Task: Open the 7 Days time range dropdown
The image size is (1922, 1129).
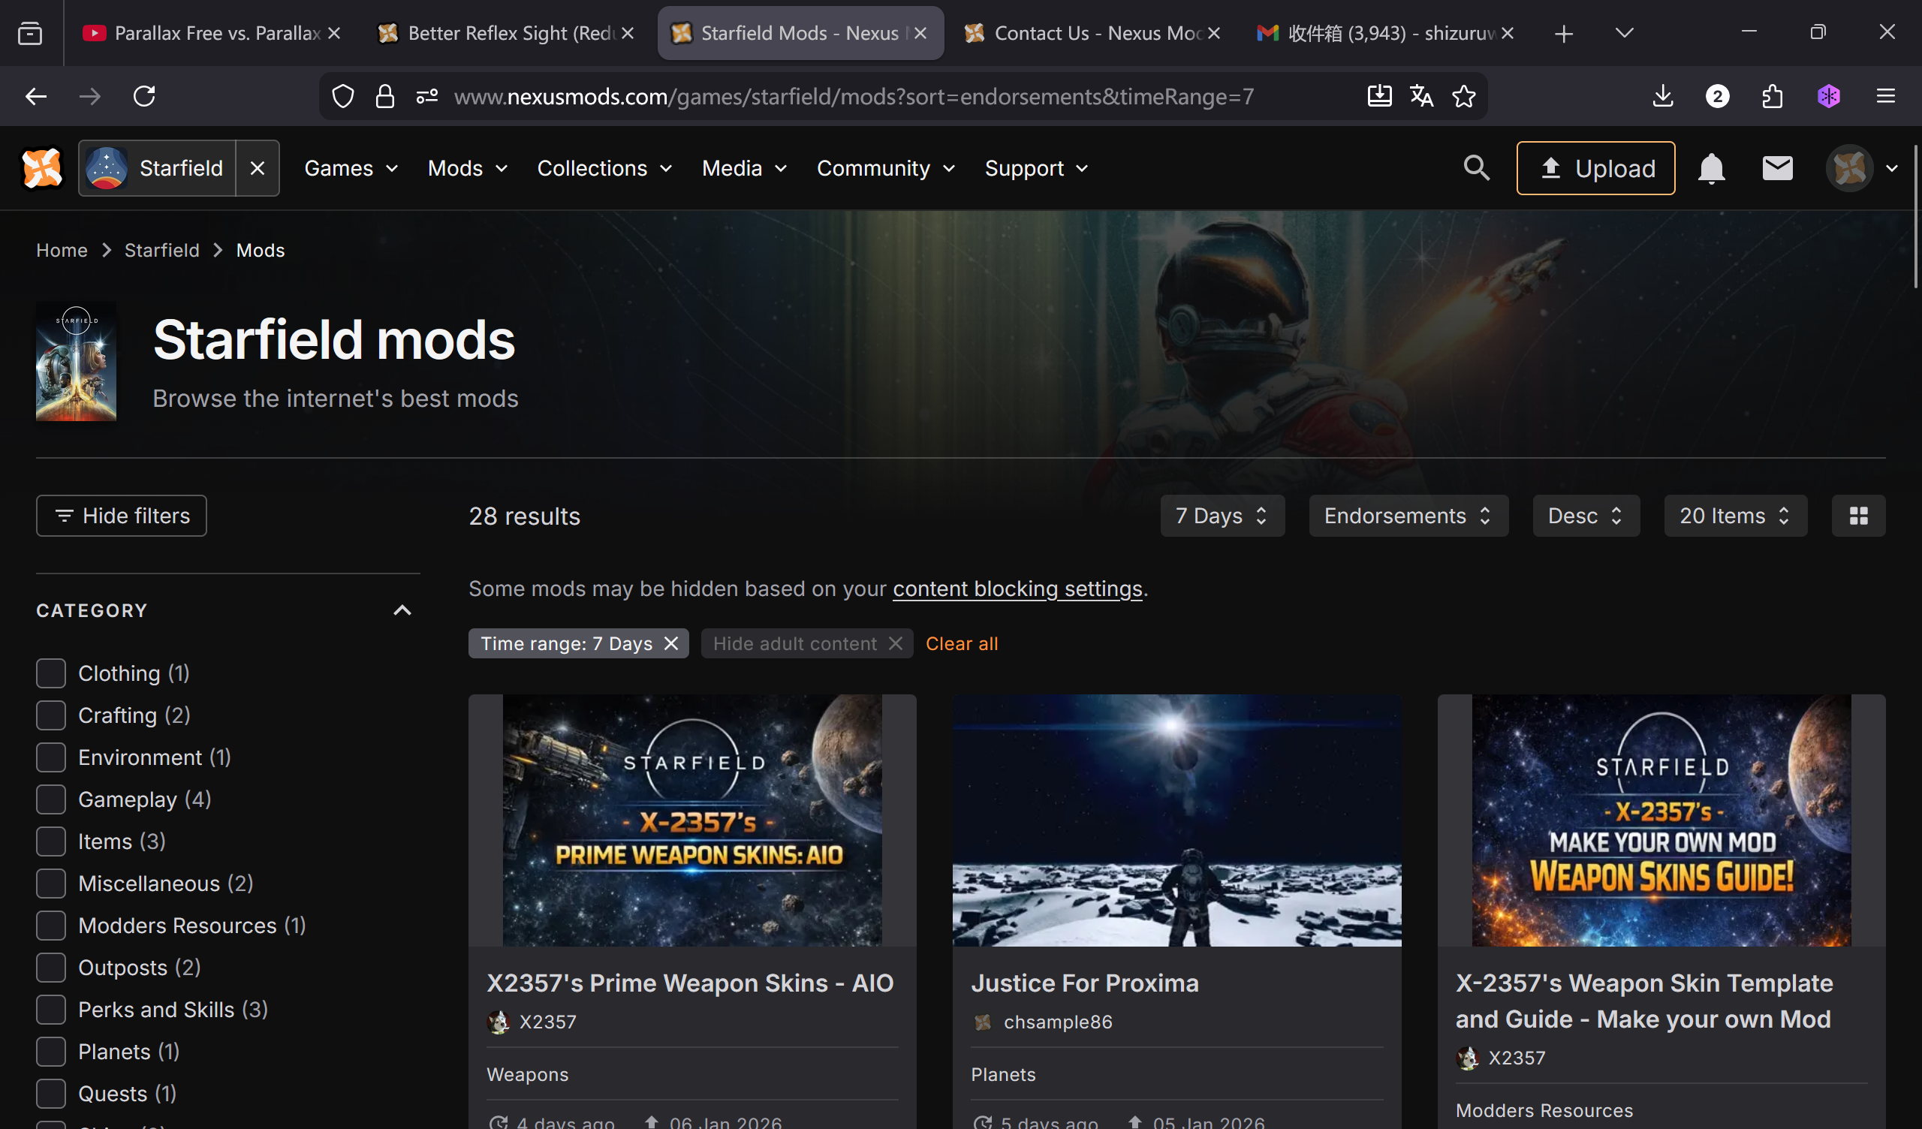Action: click(1222, 516)
